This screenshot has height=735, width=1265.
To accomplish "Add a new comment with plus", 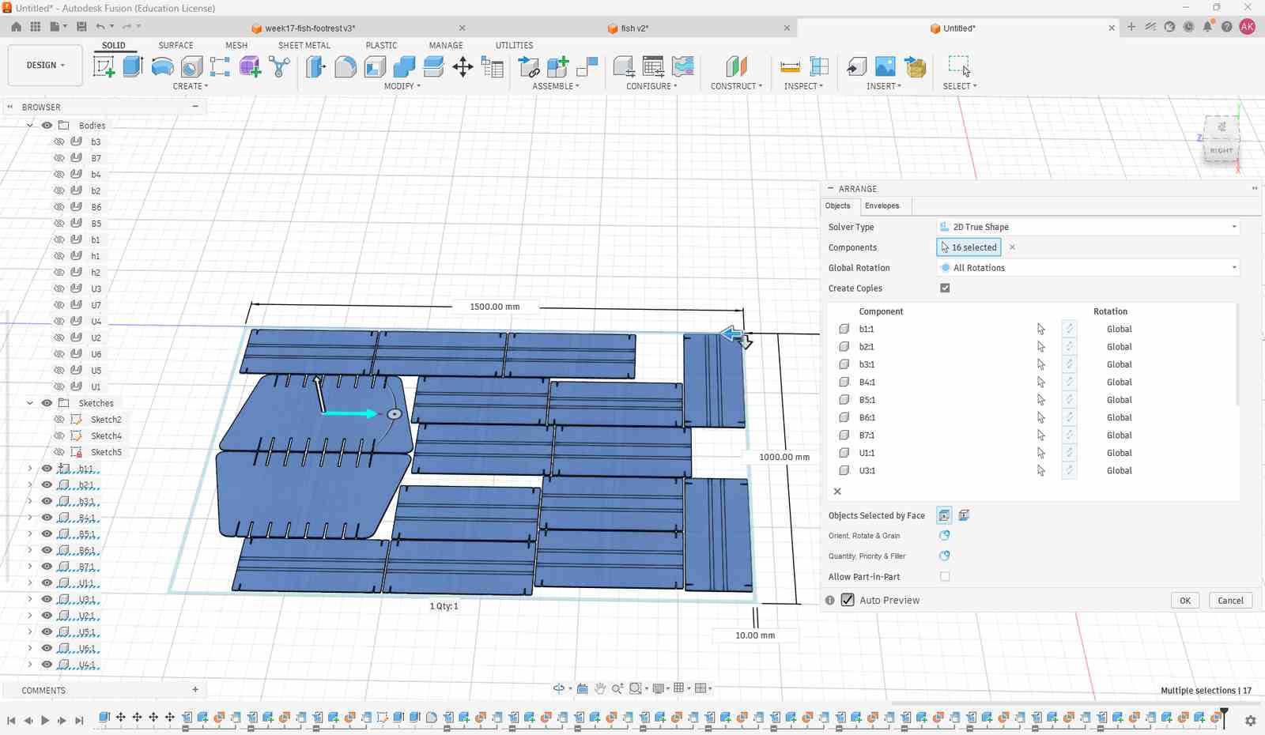I will point(195,690).
